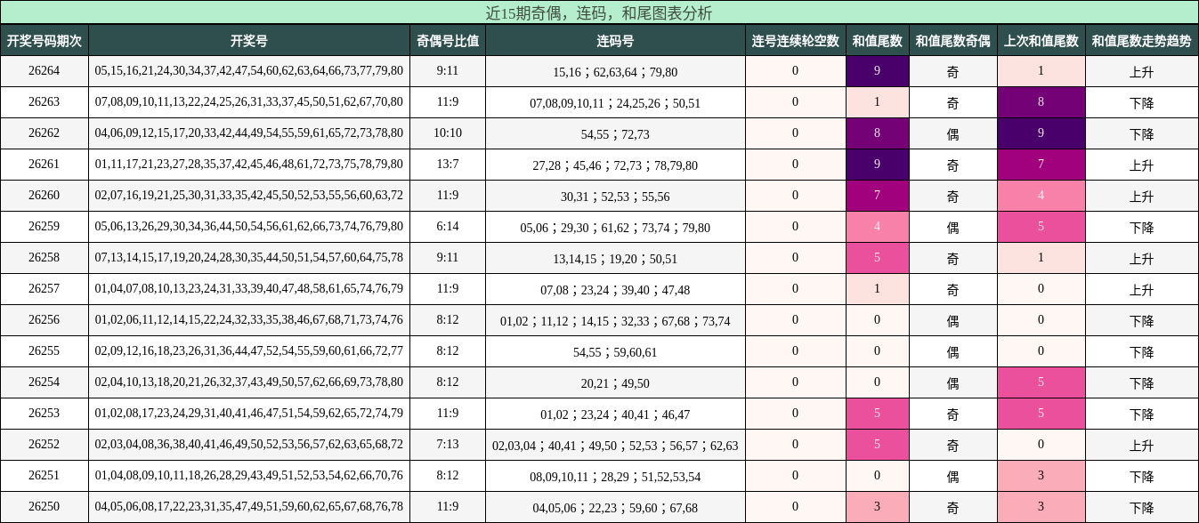Select the 上升 trend cell in row 26252

click(x=1141, y=446)
